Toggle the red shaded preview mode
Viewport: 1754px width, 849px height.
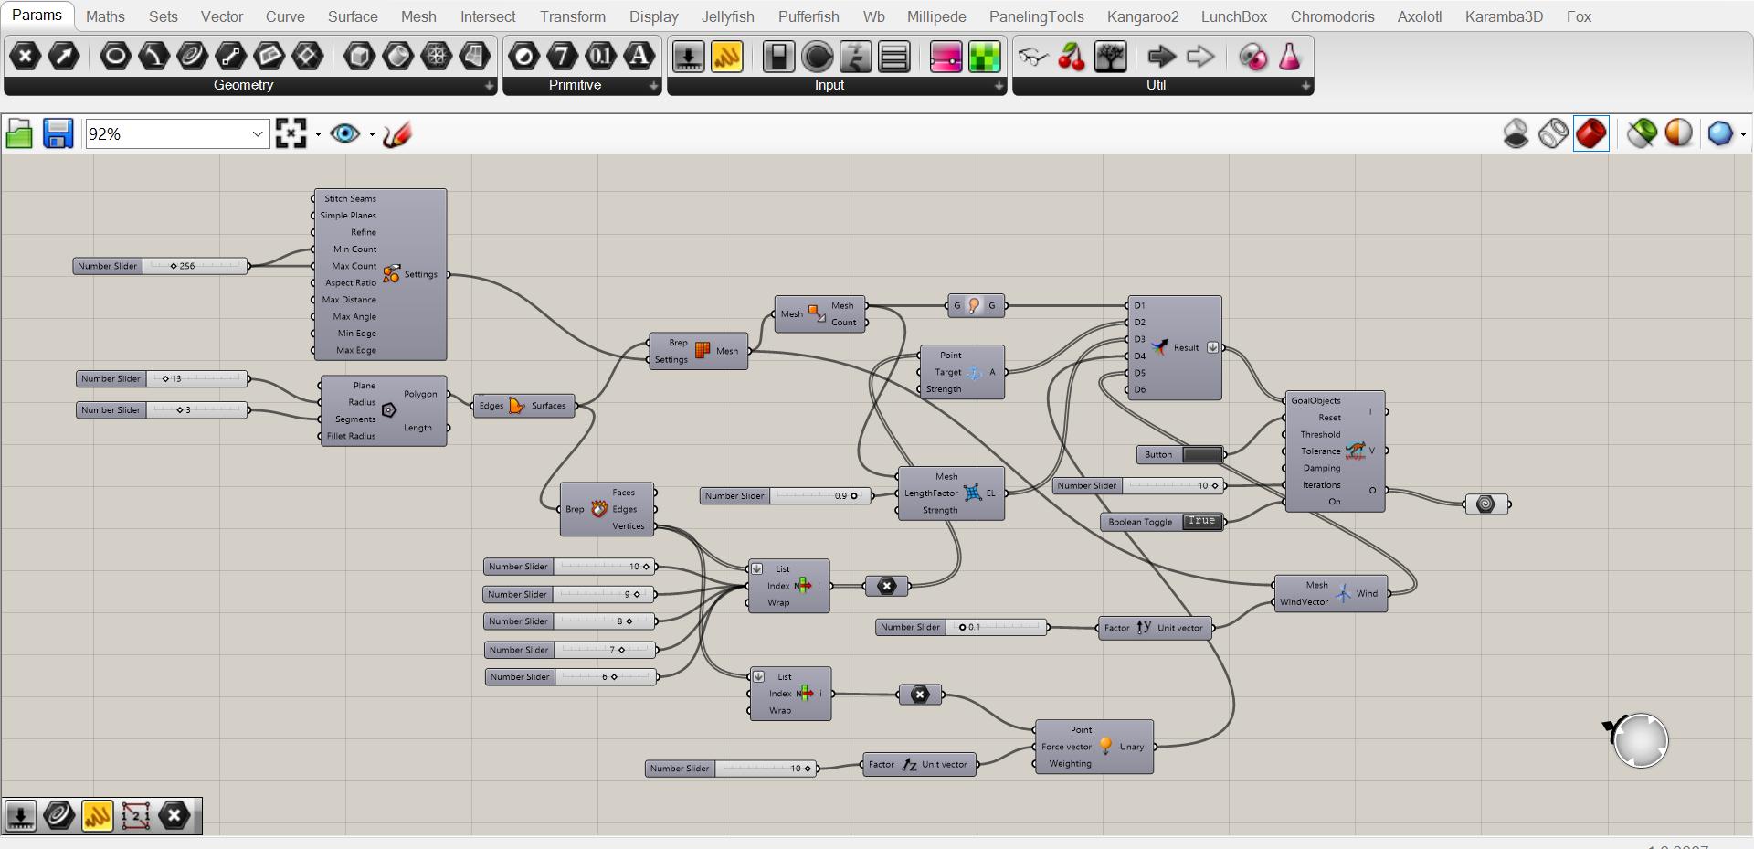pyautogui.click(x=1590, y=133)
